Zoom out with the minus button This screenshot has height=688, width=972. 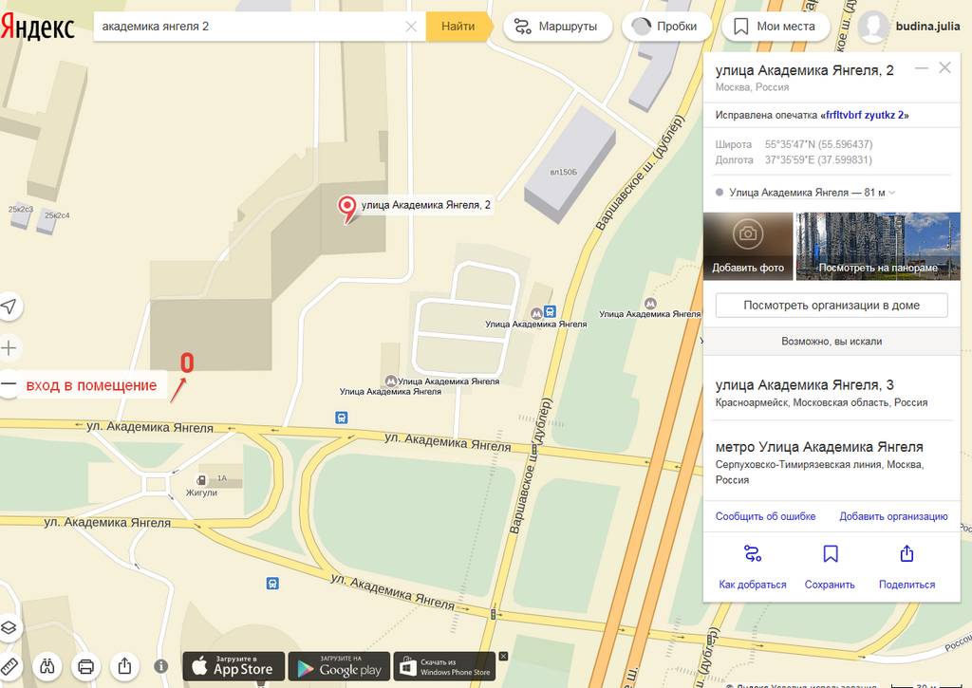[x=9, y=384]
